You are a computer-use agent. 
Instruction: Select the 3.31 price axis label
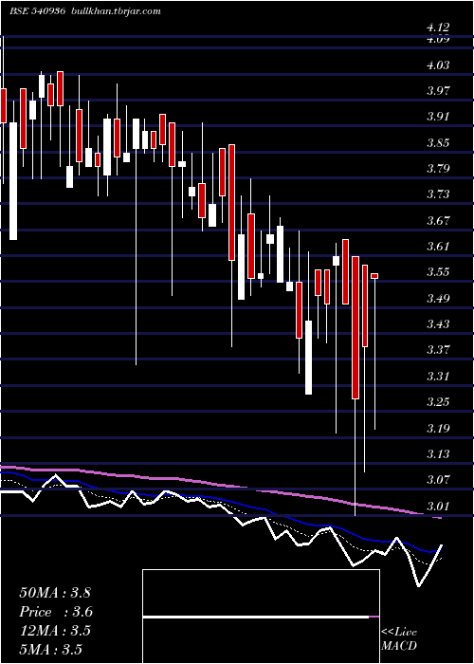pyautogui.click(x=438, y=376)
